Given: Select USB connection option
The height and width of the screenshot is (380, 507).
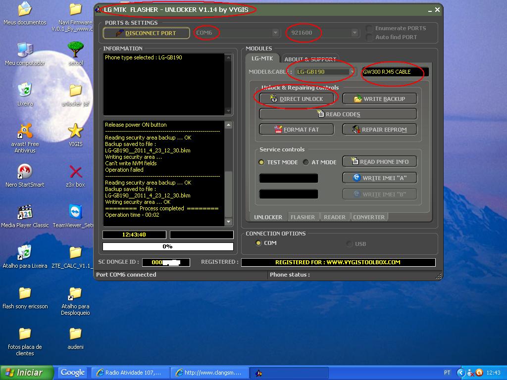Looking at the screenshot, I should click(x=349, y=243).
